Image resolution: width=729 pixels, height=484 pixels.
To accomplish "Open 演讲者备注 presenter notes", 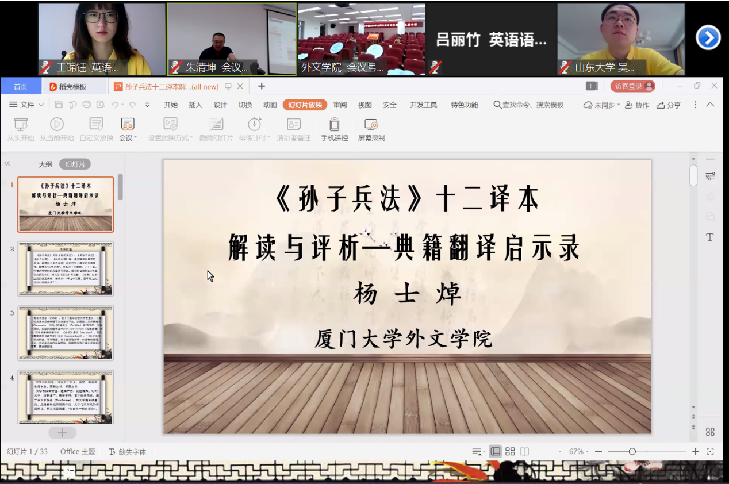I will point(293,125).
